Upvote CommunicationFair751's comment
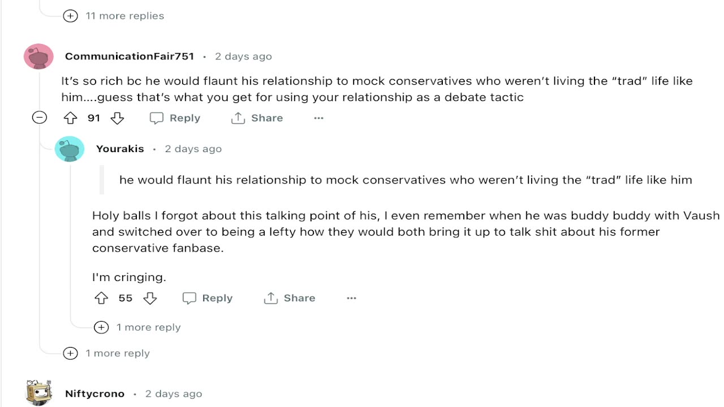 (70, 118)
